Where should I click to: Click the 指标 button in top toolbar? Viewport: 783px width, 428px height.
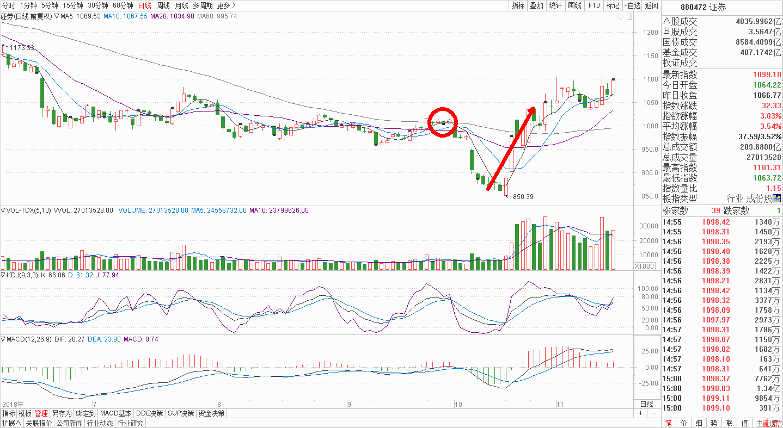tap(518, 5)
